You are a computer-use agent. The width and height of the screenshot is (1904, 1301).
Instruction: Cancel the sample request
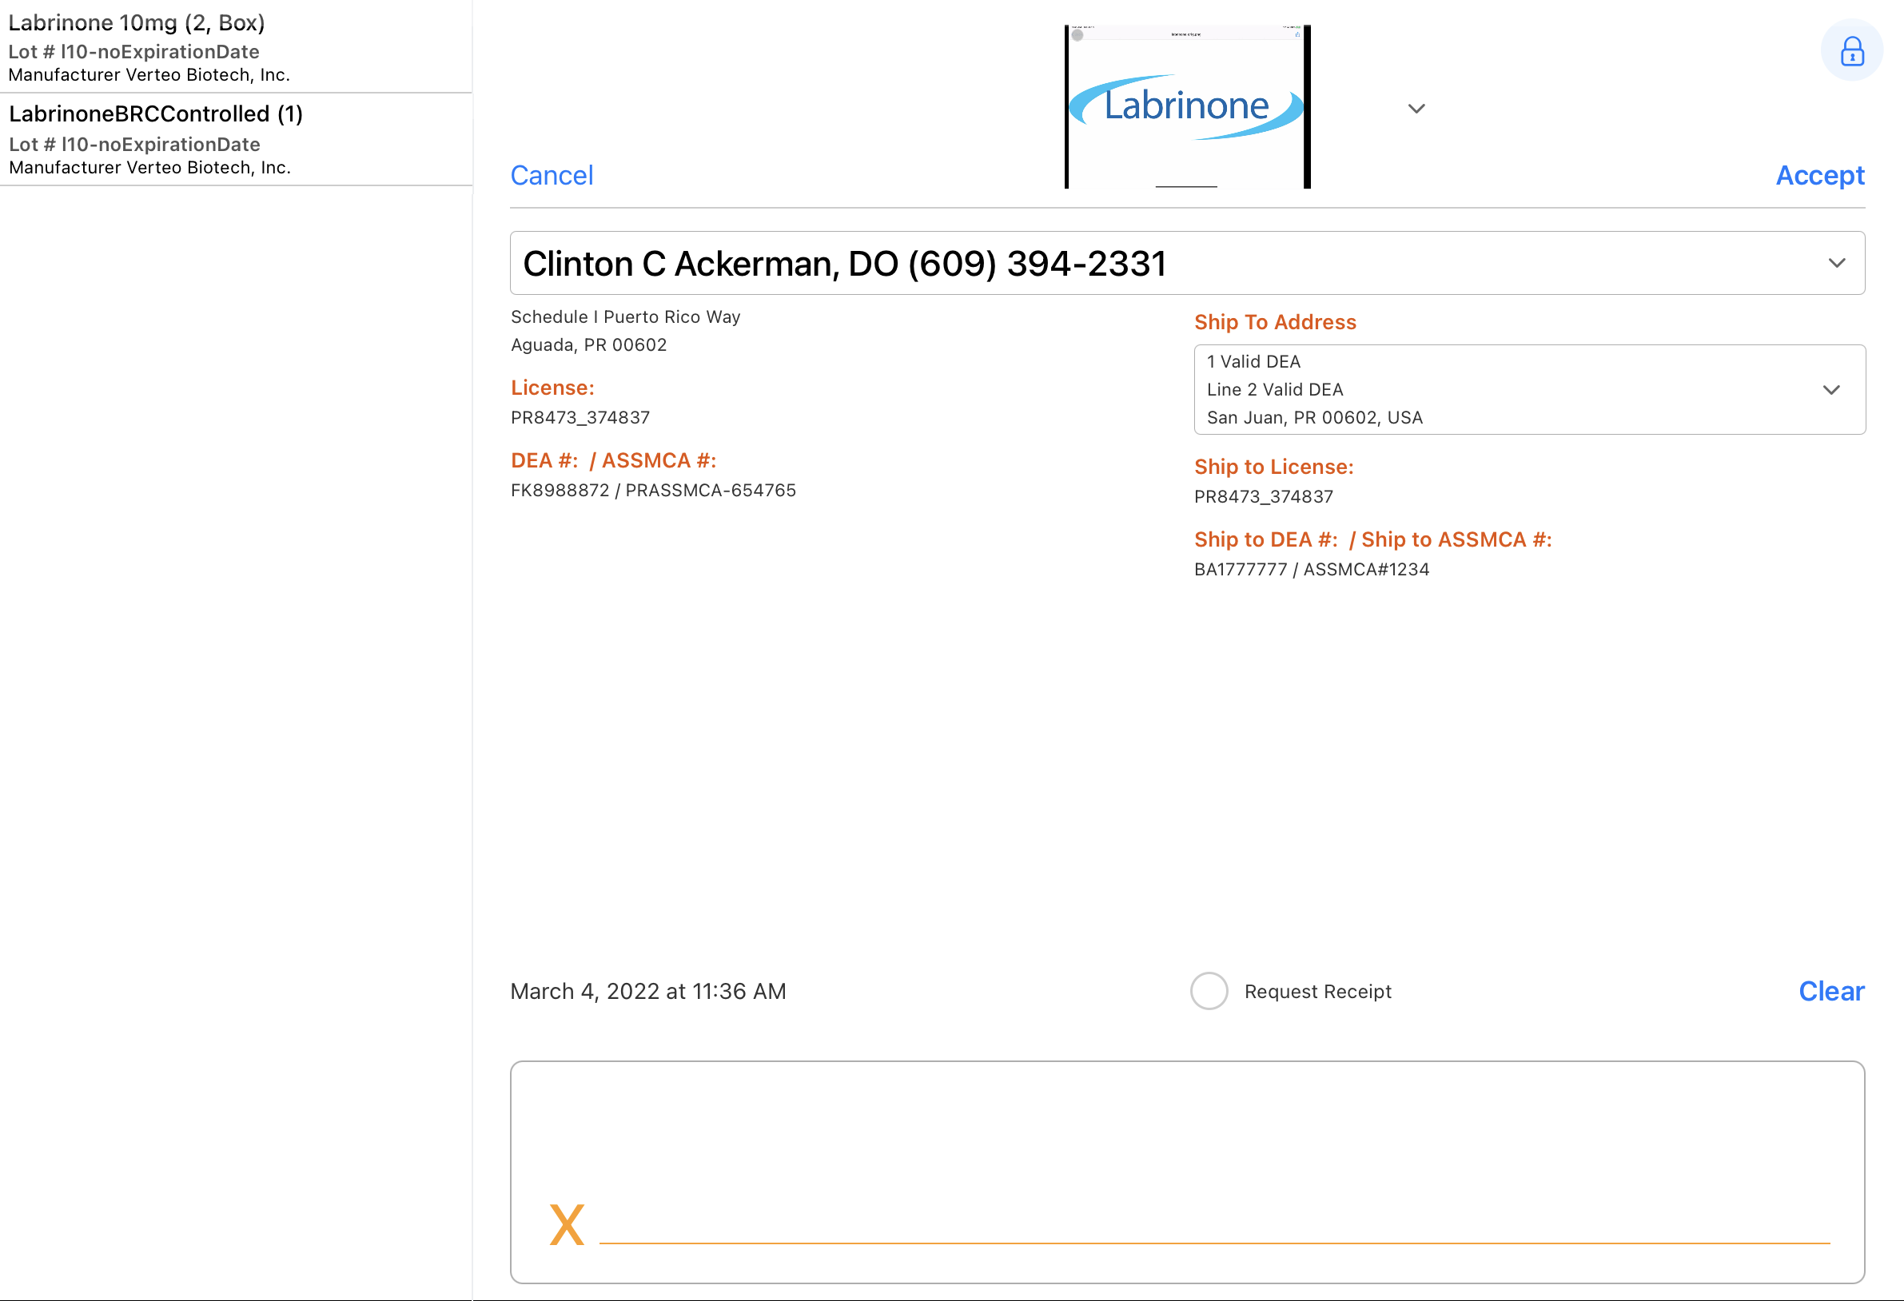point(552,175)
